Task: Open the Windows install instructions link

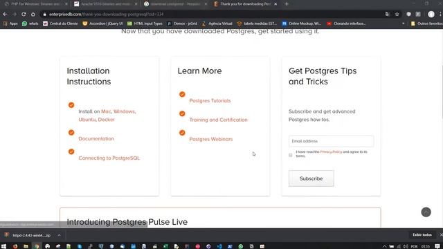Action: 124,111
